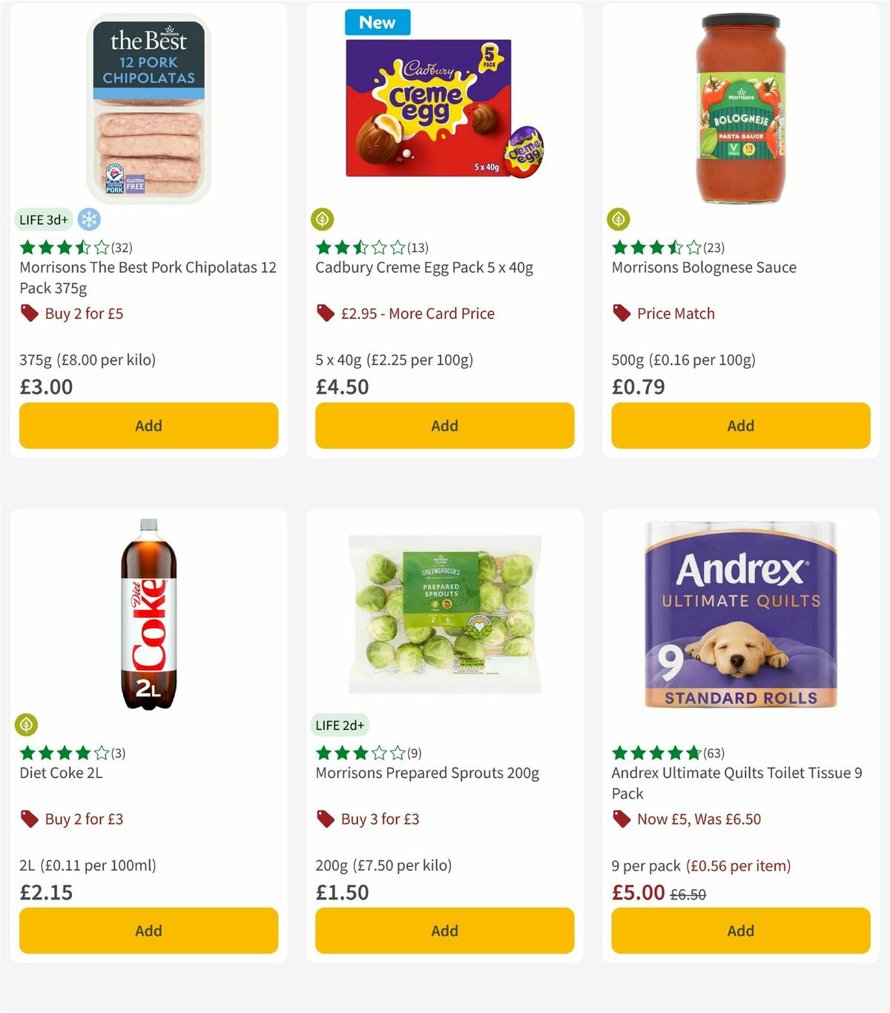Click the New badge on Cadbury Creme Egg

[378, 22]
